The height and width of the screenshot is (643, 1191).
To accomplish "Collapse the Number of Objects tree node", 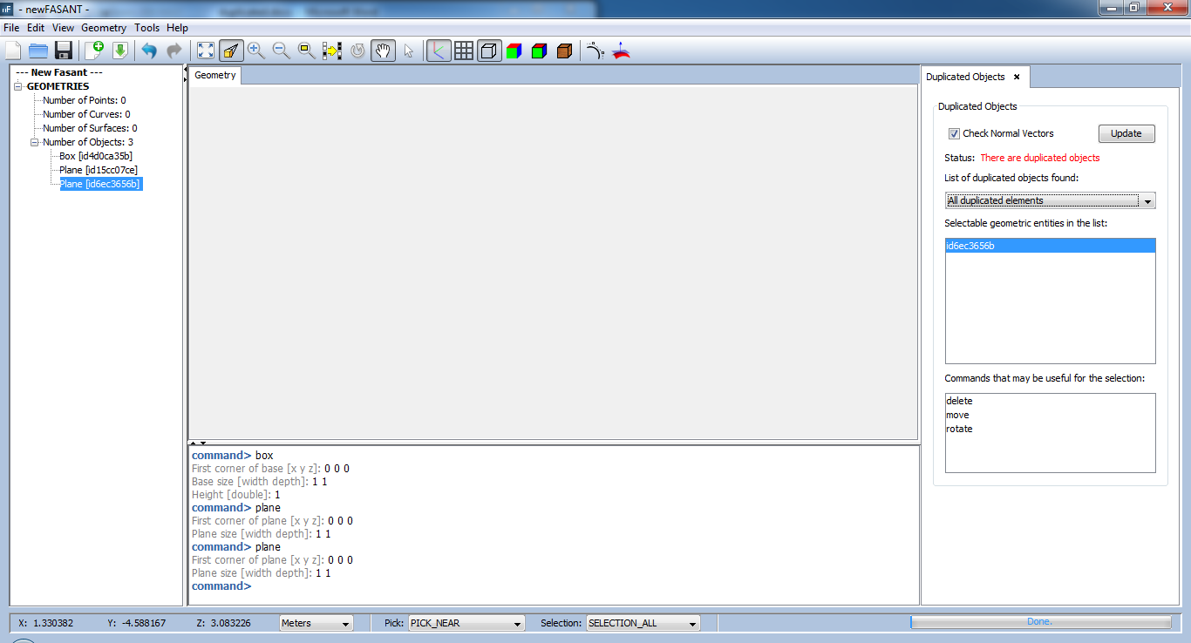I will click(x=35, y=142).
